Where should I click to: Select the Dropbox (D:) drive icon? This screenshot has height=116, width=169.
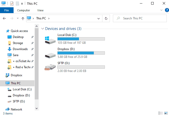click(50, 56)
